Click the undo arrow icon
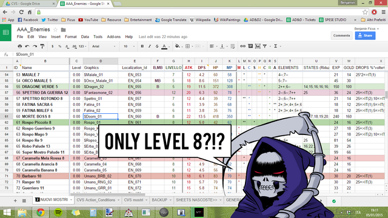Viewport: 388px width, 218px height. point(27,46)
